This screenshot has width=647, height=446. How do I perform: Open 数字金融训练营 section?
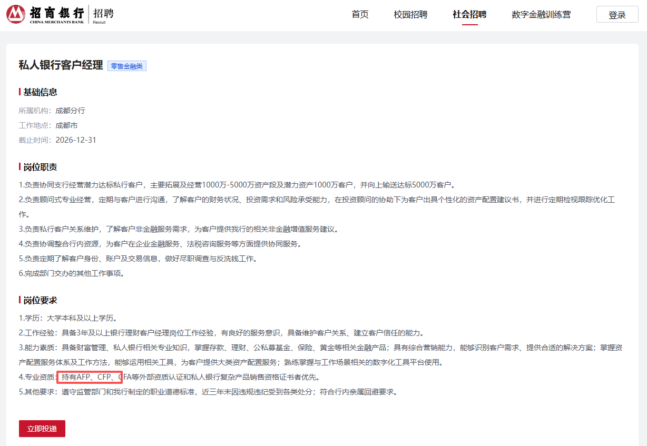click(541, 14)
